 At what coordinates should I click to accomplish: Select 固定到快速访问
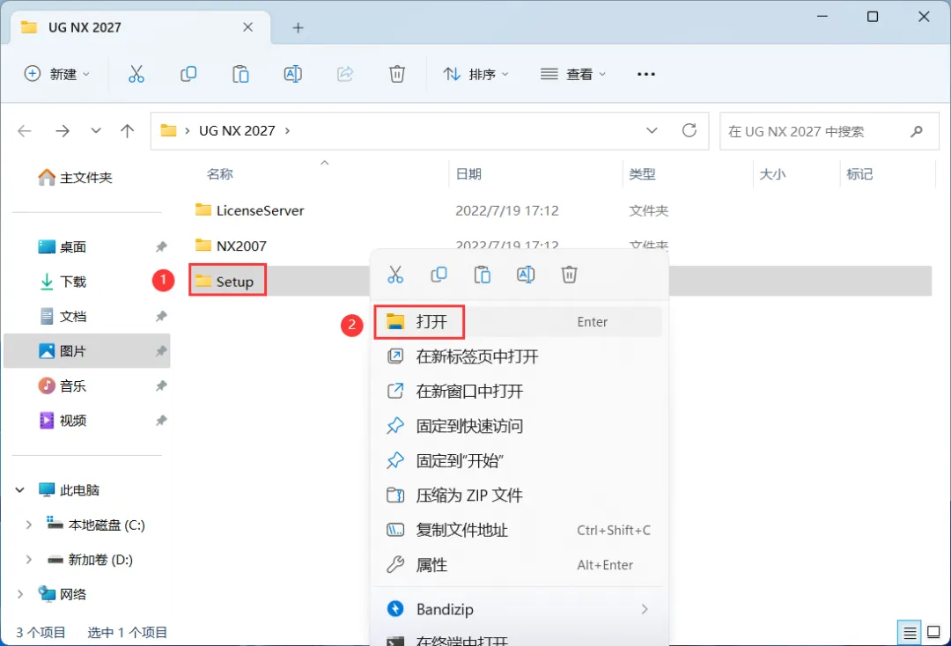tap(518, 426)
